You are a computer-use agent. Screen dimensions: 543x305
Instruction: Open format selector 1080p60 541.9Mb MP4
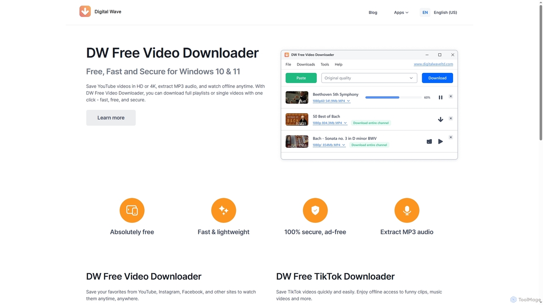click(331, 101)
